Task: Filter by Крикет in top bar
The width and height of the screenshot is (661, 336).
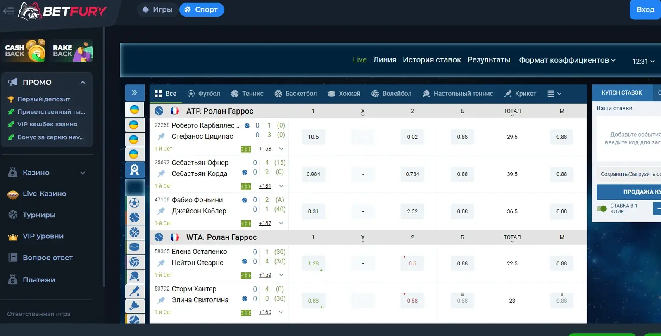Action: (520, 94)
